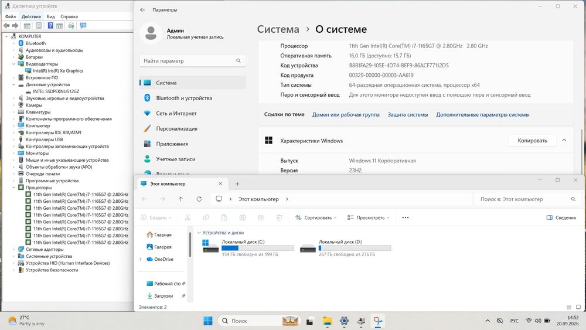Click the Delete trash icon in Explorer toolbar
This screenshot has width=586, height=330.
[279, 217]
